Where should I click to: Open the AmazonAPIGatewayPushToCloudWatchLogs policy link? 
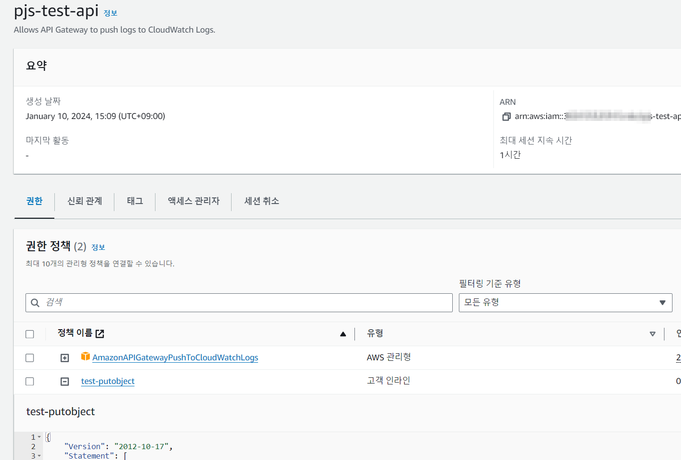pyautogui.click(x=175, y=358)
